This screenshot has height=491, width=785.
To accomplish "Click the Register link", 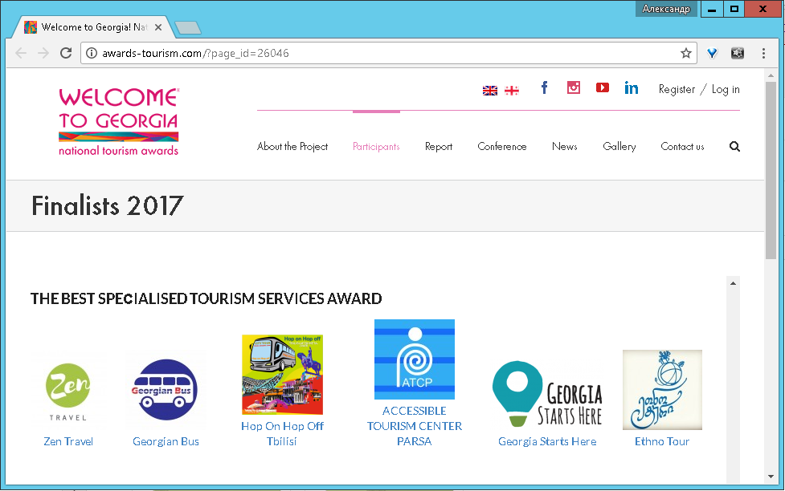I will [x=677, y=89].
